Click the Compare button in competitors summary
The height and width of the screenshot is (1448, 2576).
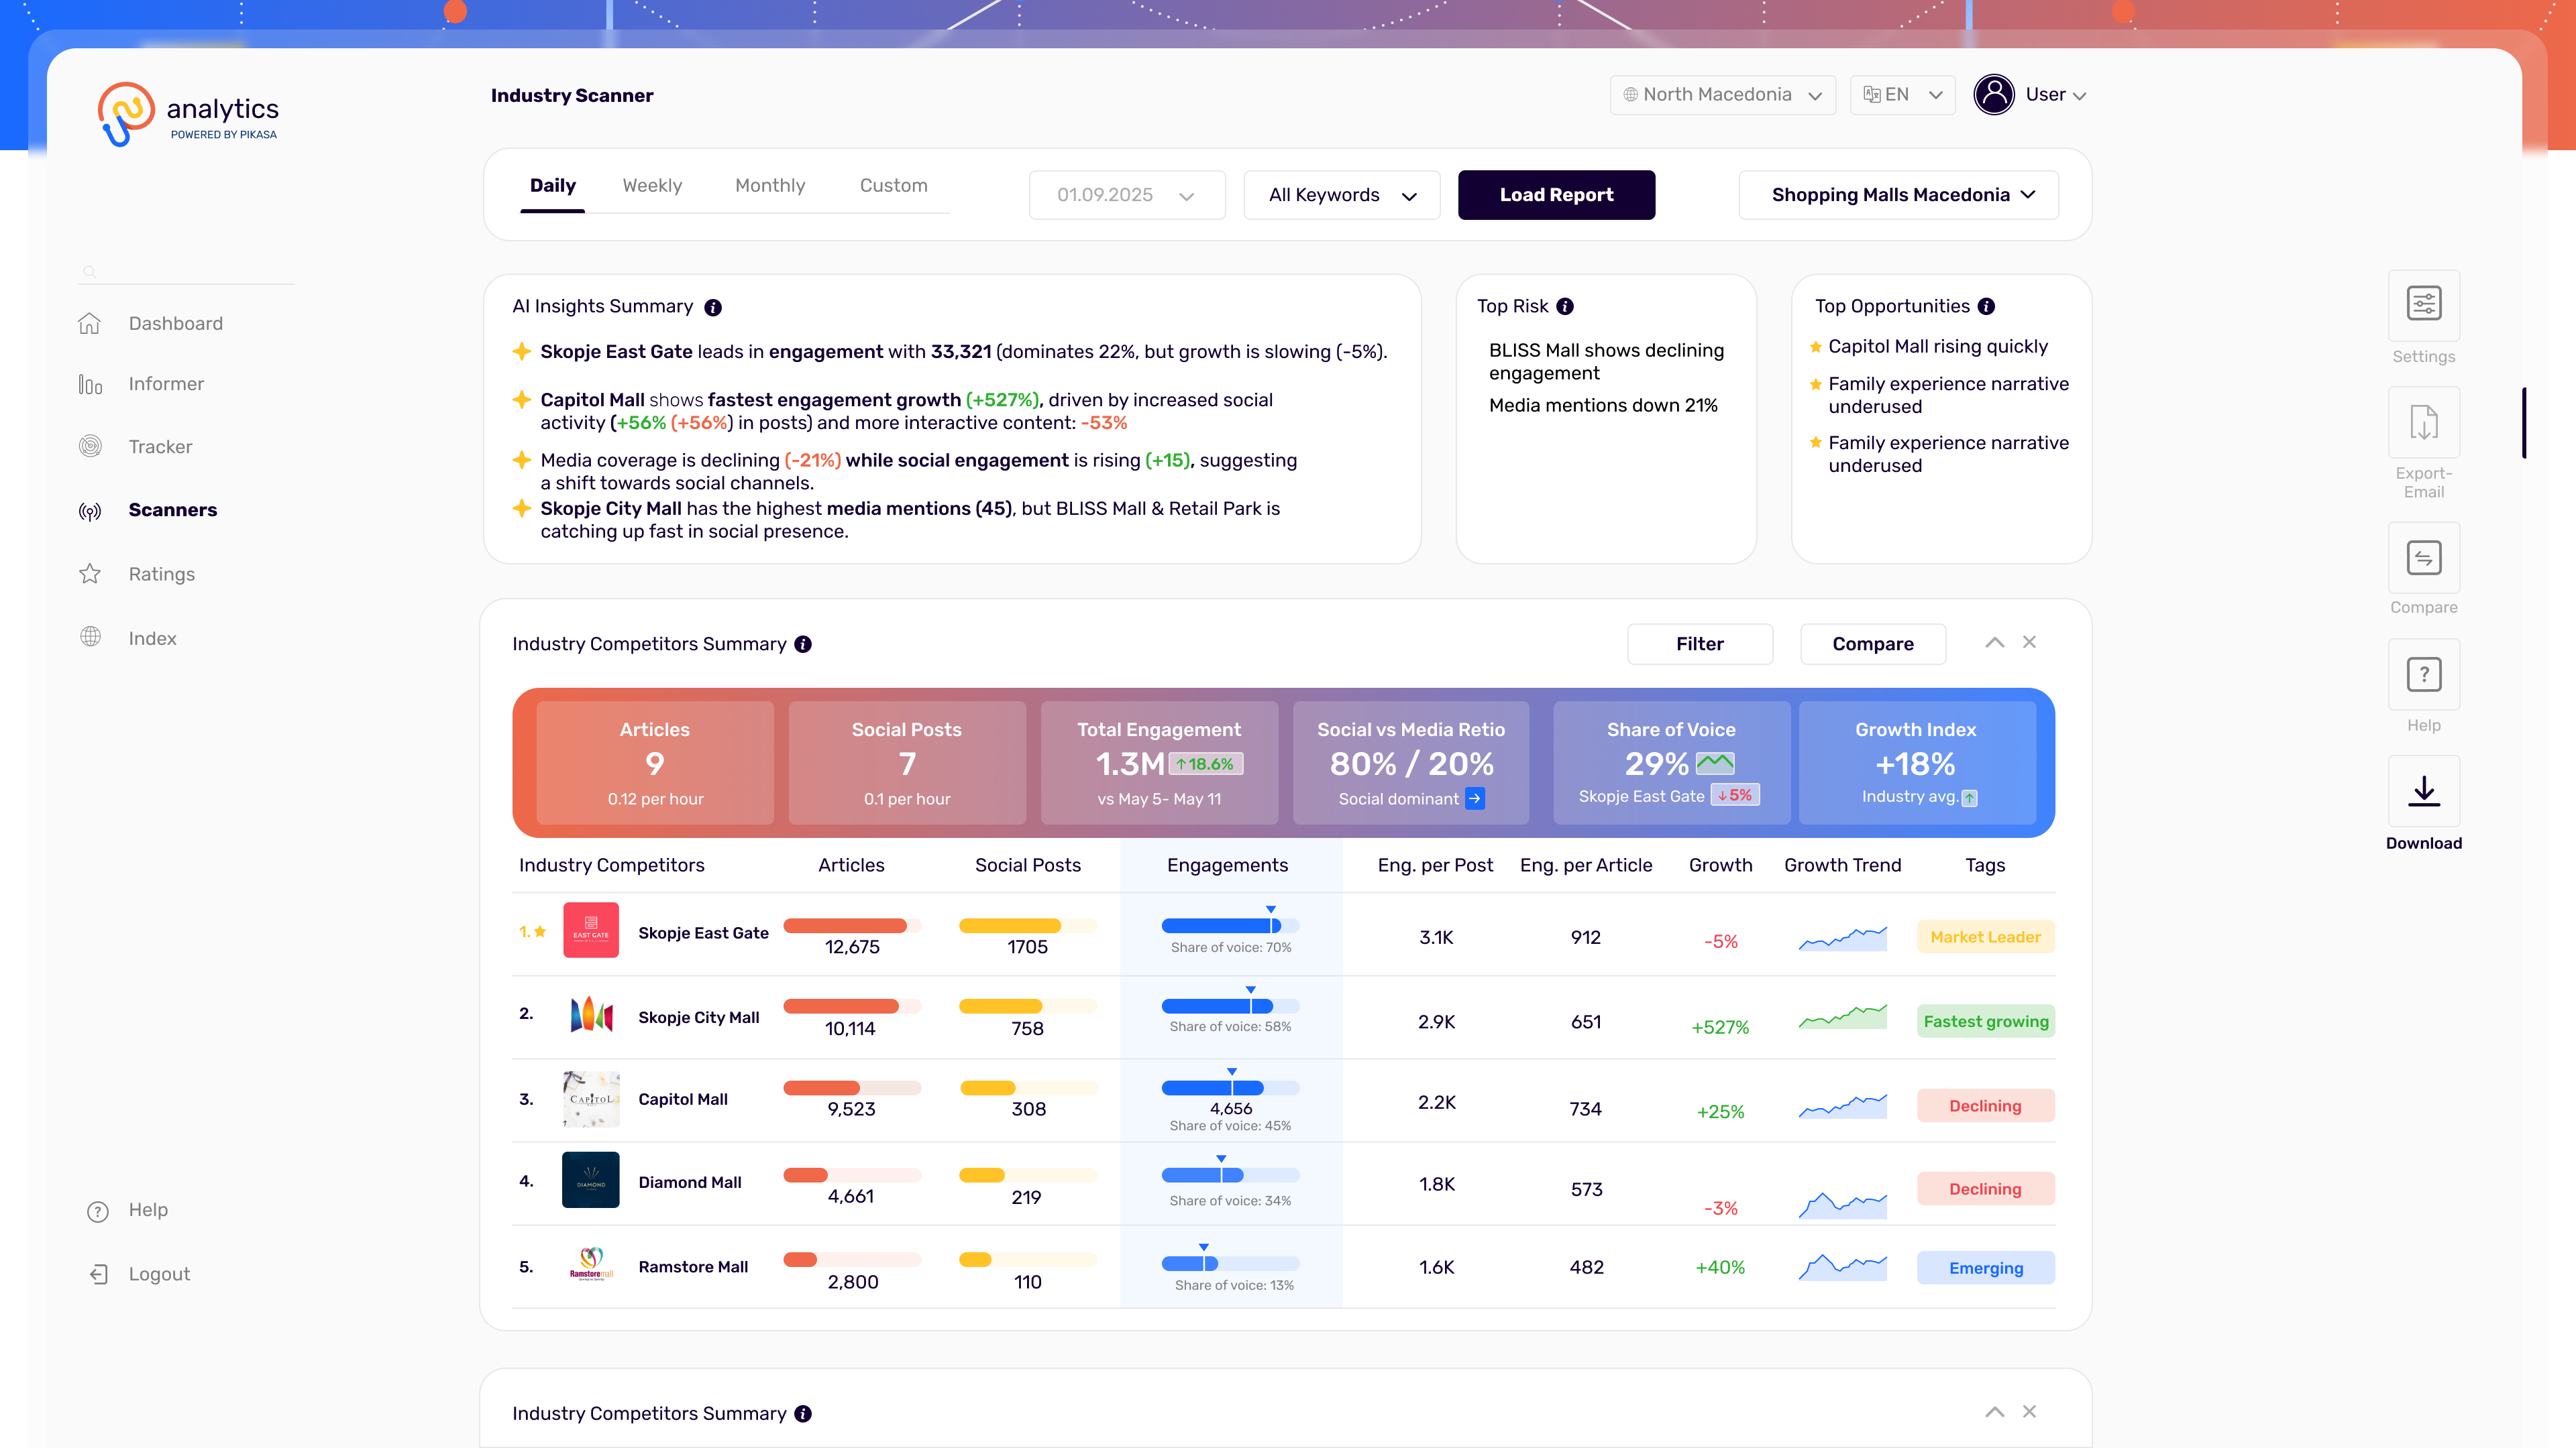1873,644
